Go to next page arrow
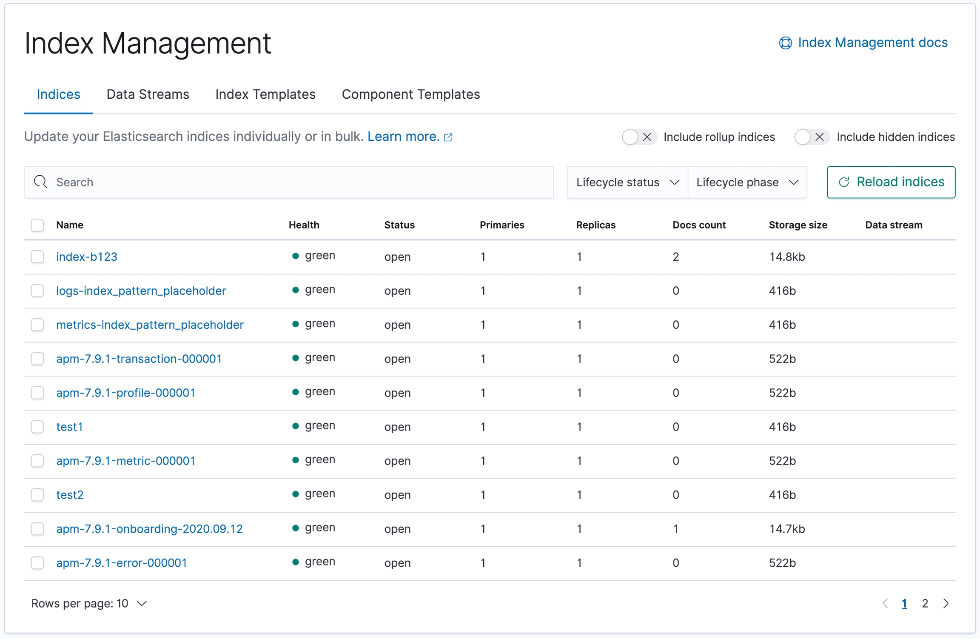The height and width of the screenshot is (639, 980). 946,603
